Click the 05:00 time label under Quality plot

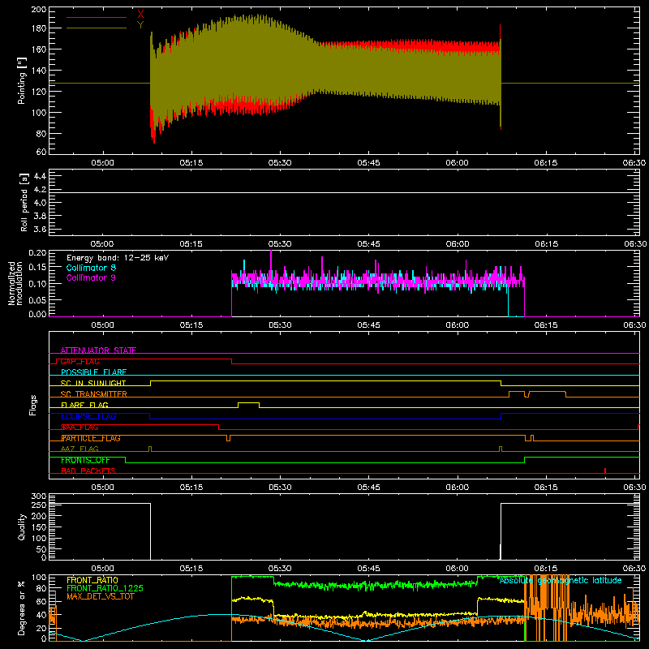click(102, 569)
